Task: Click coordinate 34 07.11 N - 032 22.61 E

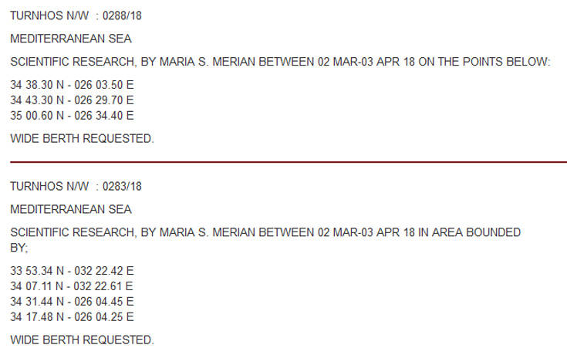Action: [72, 286]
